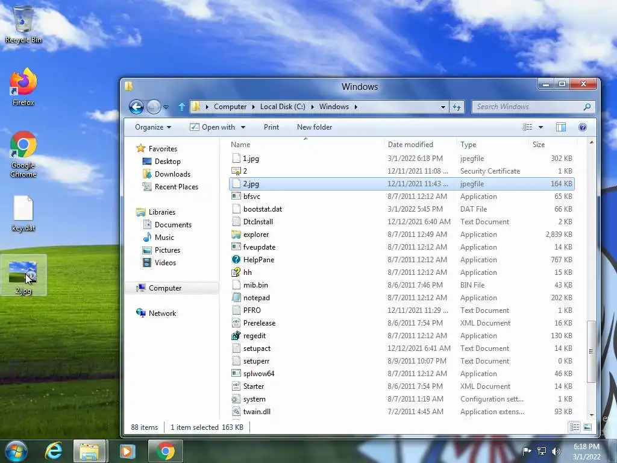Click the Back navigation arrow
617x463 pixels.
[136, 107]
